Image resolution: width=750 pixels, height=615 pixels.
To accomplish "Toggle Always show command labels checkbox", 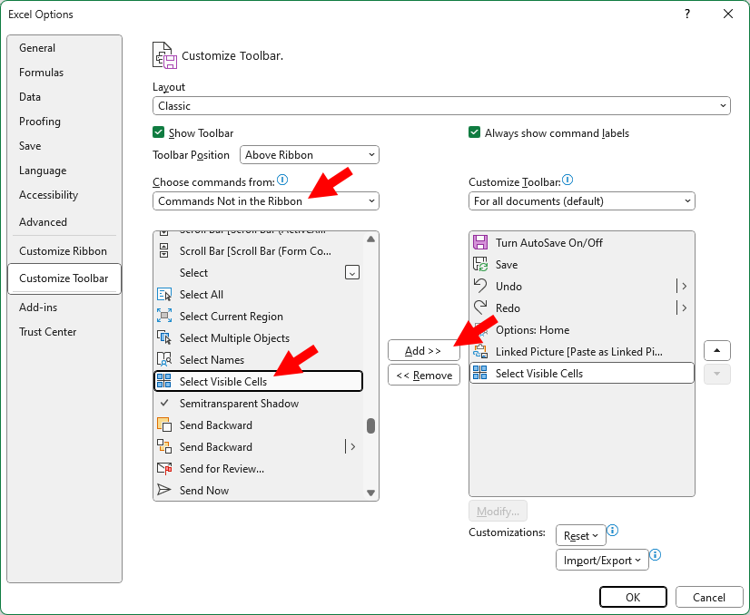I will pyautogui.click(x=474, y=132).
